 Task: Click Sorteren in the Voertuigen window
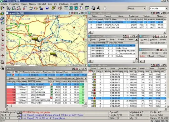click(x=121, y=39)
